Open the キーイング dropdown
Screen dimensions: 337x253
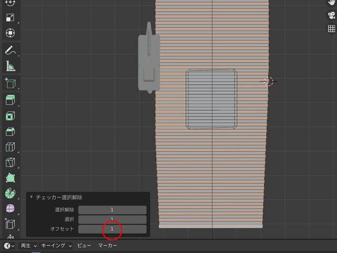point(56,246)
